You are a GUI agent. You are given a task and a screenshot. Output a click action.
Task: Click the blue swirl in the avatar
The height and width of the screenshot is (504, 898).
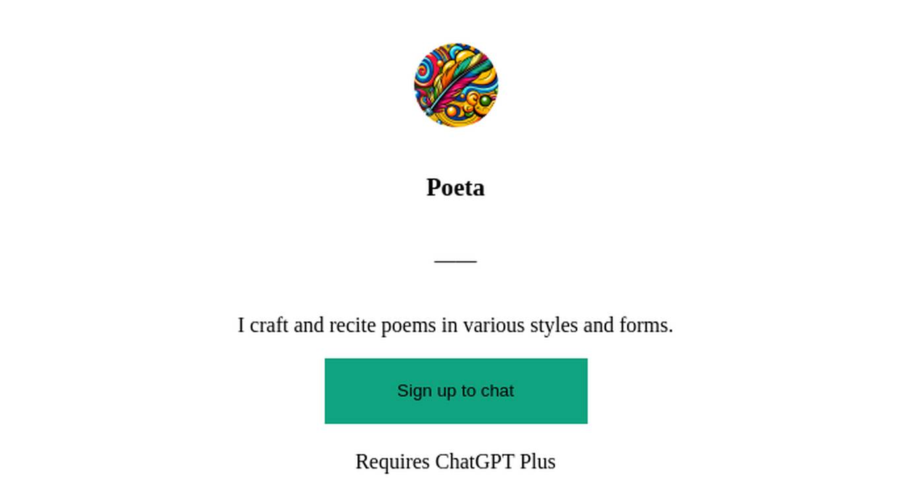pyautogui.click(x=423, y=71)
